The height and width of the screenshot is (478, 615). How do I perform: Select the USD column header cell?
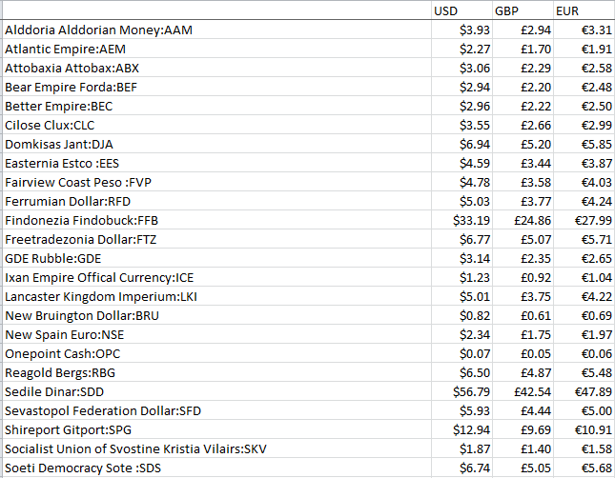461,10
